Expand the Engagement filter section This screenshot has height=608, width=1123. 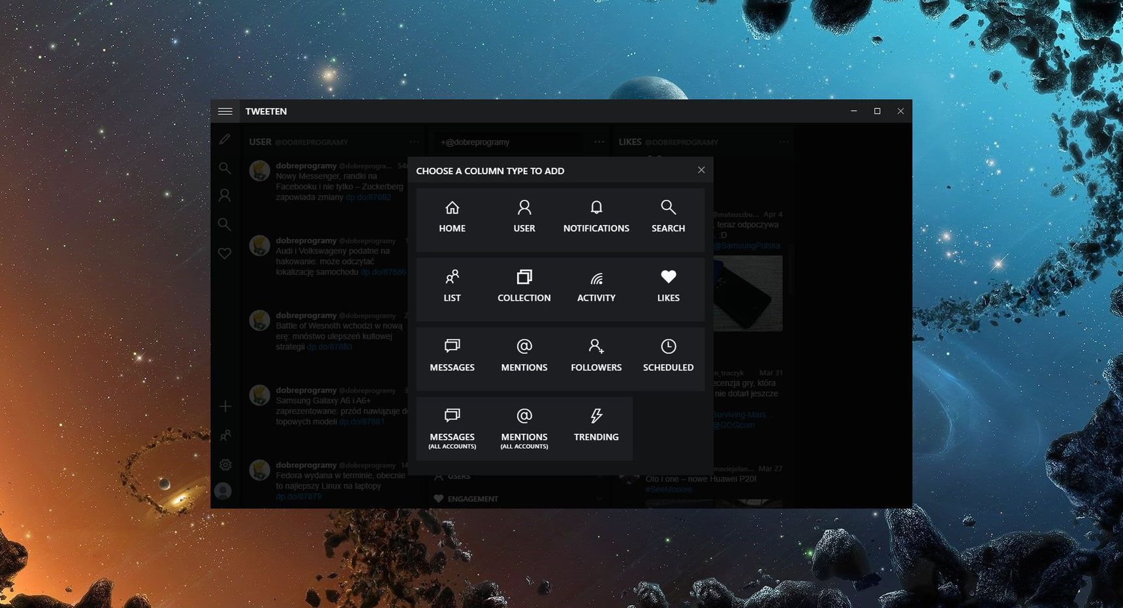518,499
